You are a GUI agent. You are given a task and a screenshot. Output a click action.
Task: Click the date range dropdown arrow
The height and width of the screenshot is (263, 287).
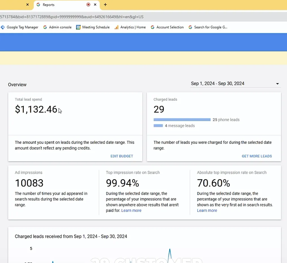pyautogui.click(x=277, y=84)
